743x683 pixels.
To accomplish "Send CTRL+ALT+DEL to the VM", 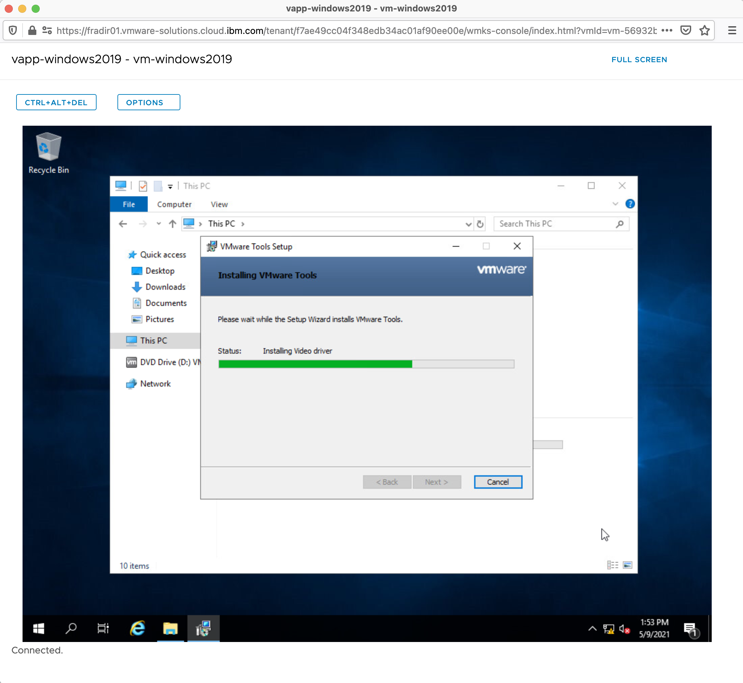I will coord(56,103).
